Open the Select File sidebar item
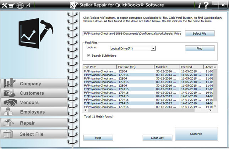Viewport: 229px width, 149px height. [34, 134]
